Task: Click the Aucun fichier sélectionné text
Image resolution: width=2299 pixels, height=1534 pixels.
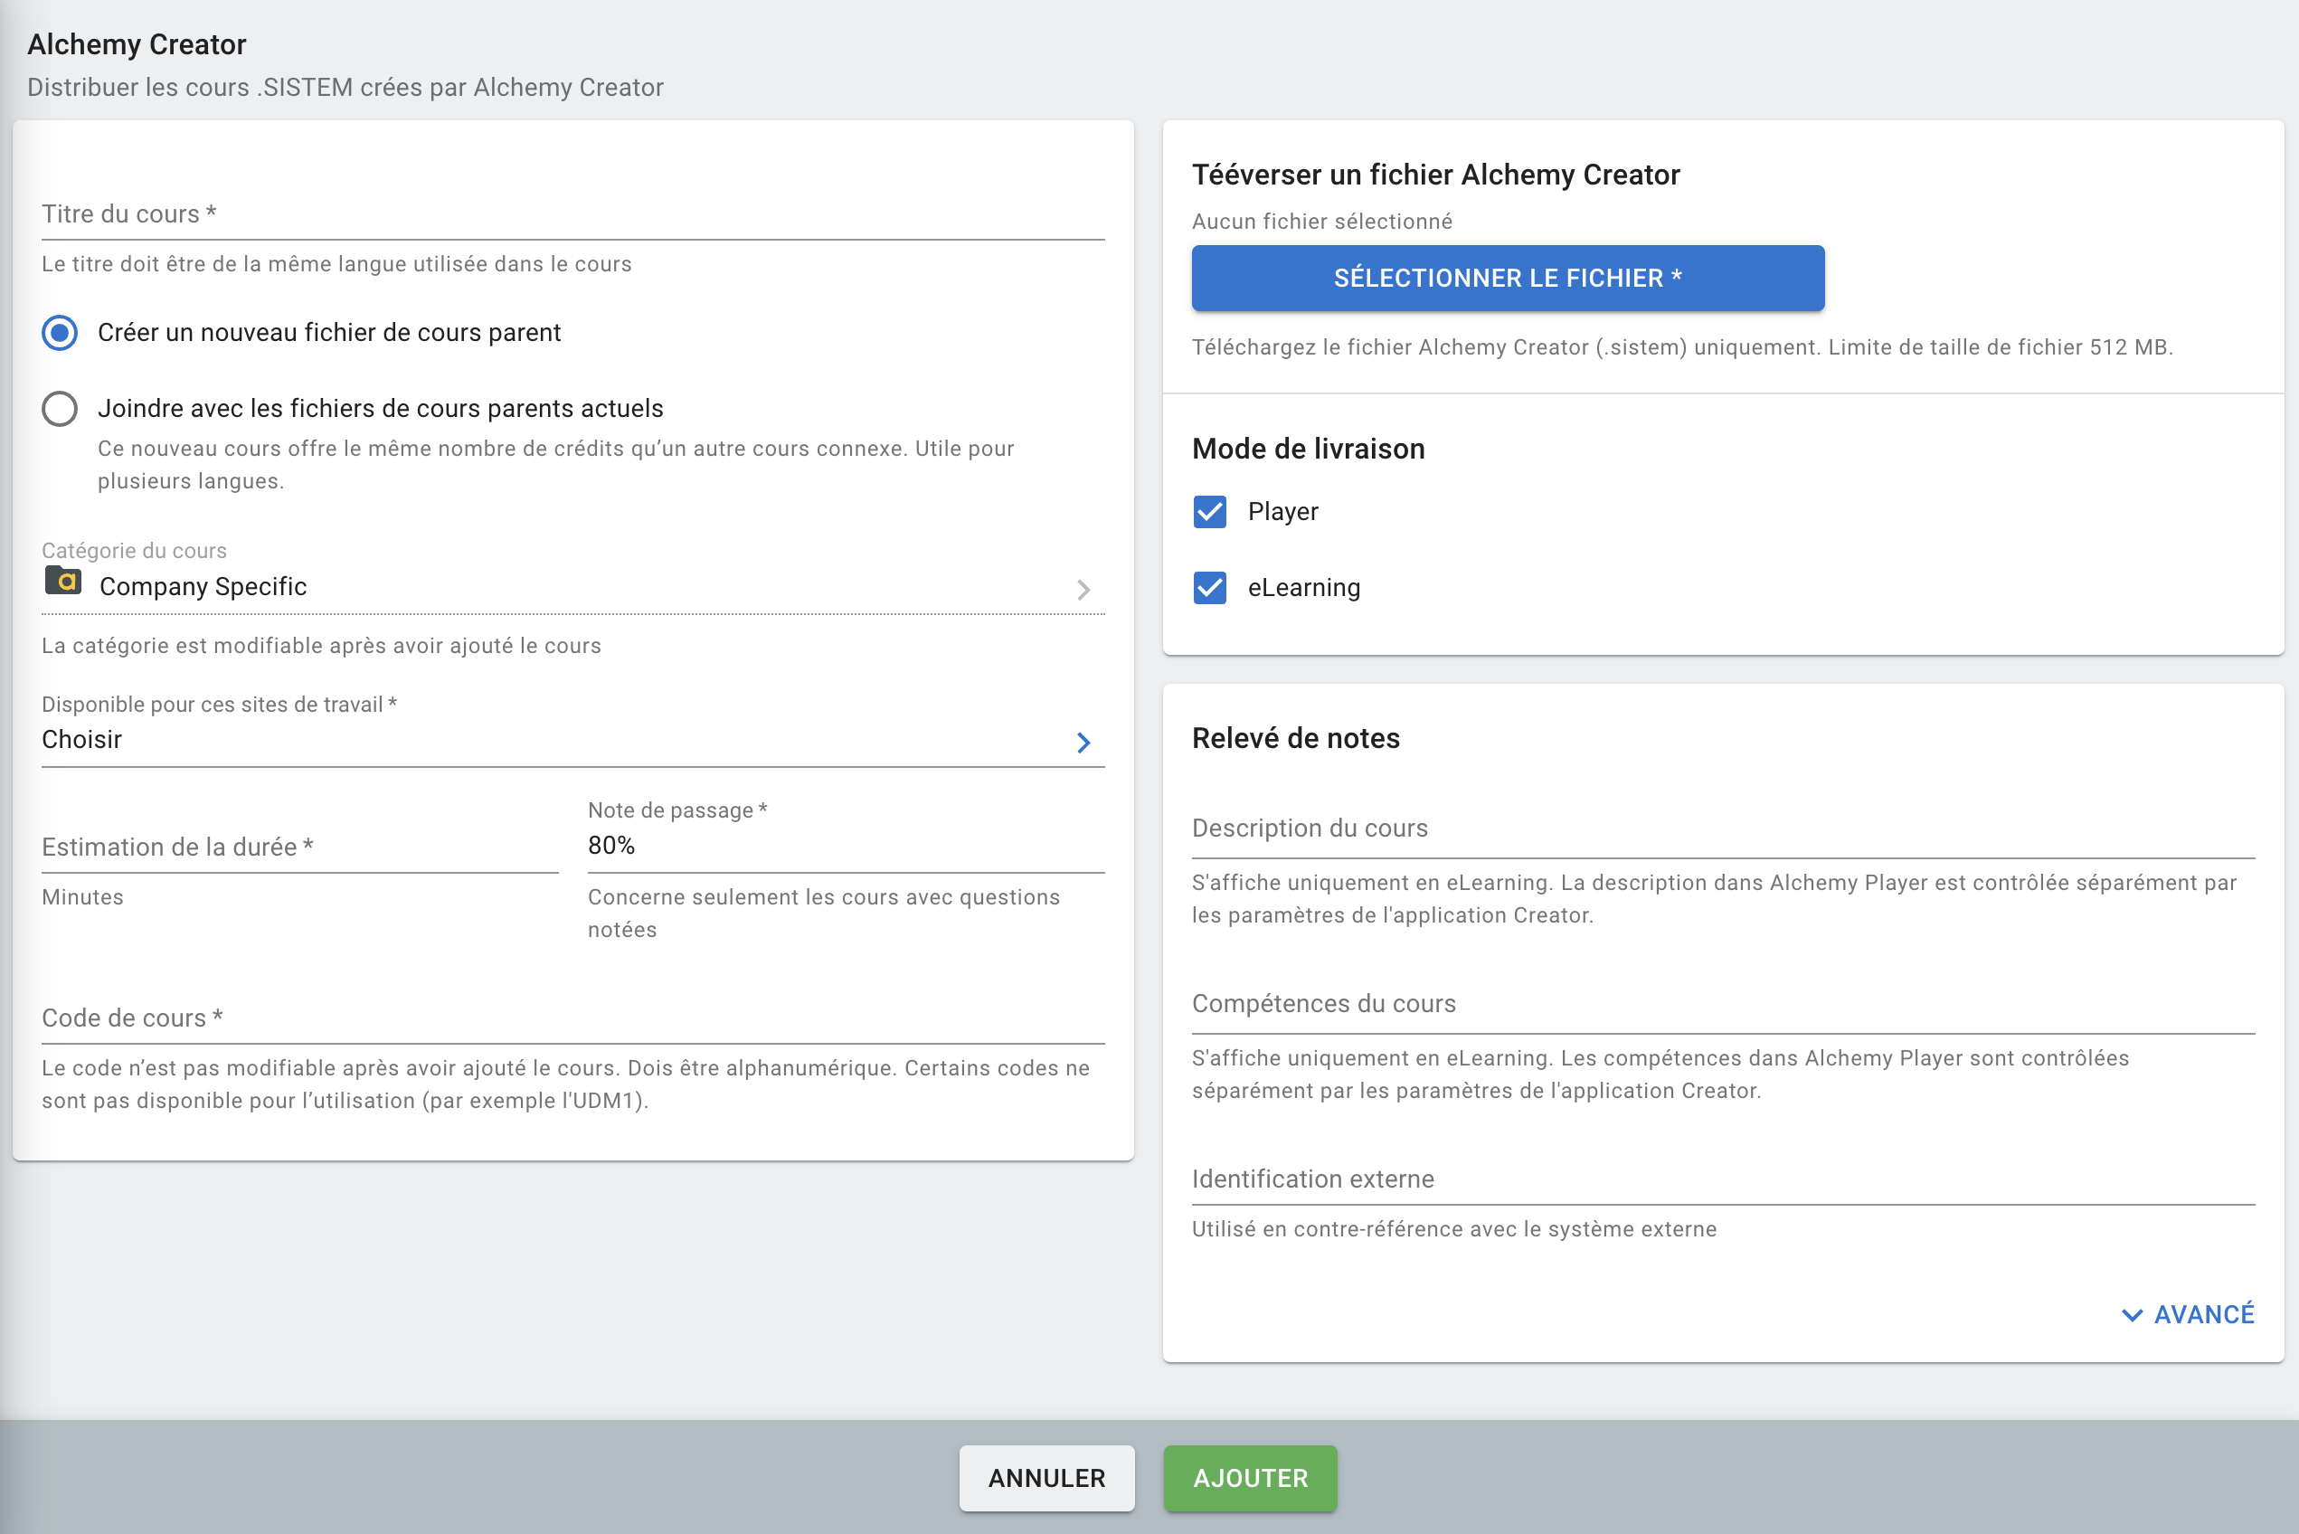Action: (1321, 223)
